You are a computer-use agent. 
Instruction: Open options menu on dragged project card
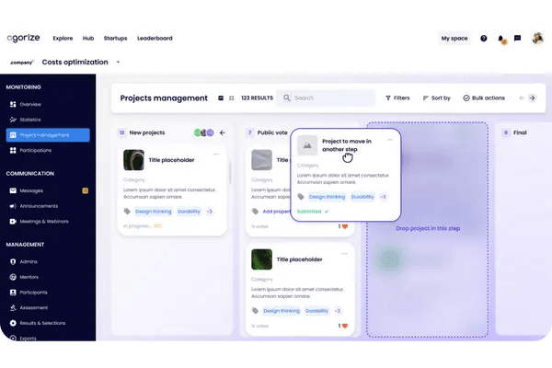[390, 140]
